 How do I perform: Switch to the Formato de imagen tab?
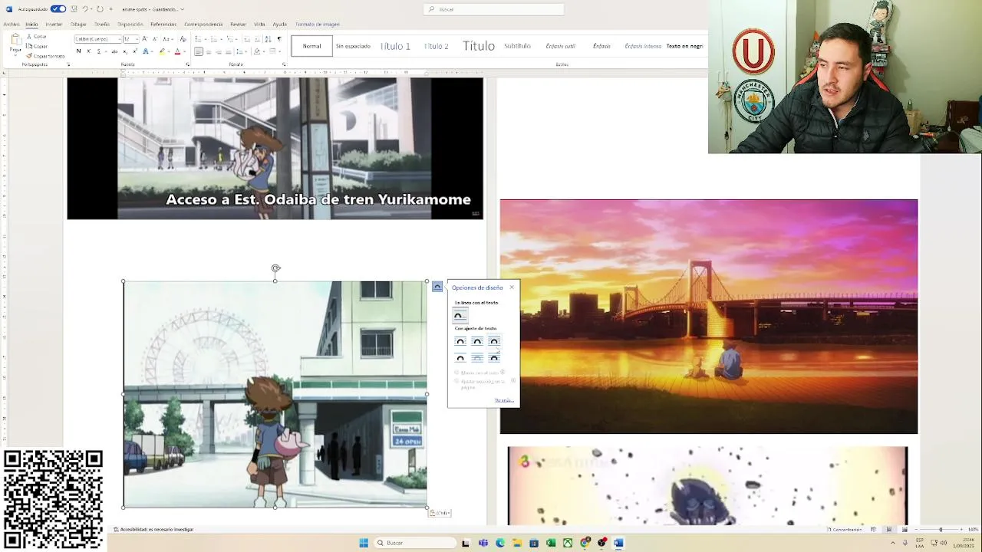(318, 25)
